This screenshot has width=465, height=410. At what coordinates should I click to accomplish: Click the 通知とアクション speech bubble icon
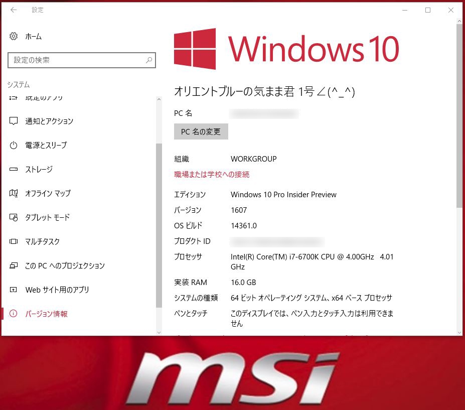pyautogui.click(x=14, y=121)
